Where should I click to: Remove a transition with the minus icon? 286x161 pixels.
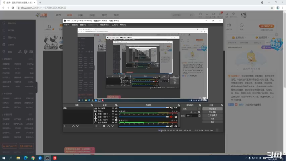(195, 112)
